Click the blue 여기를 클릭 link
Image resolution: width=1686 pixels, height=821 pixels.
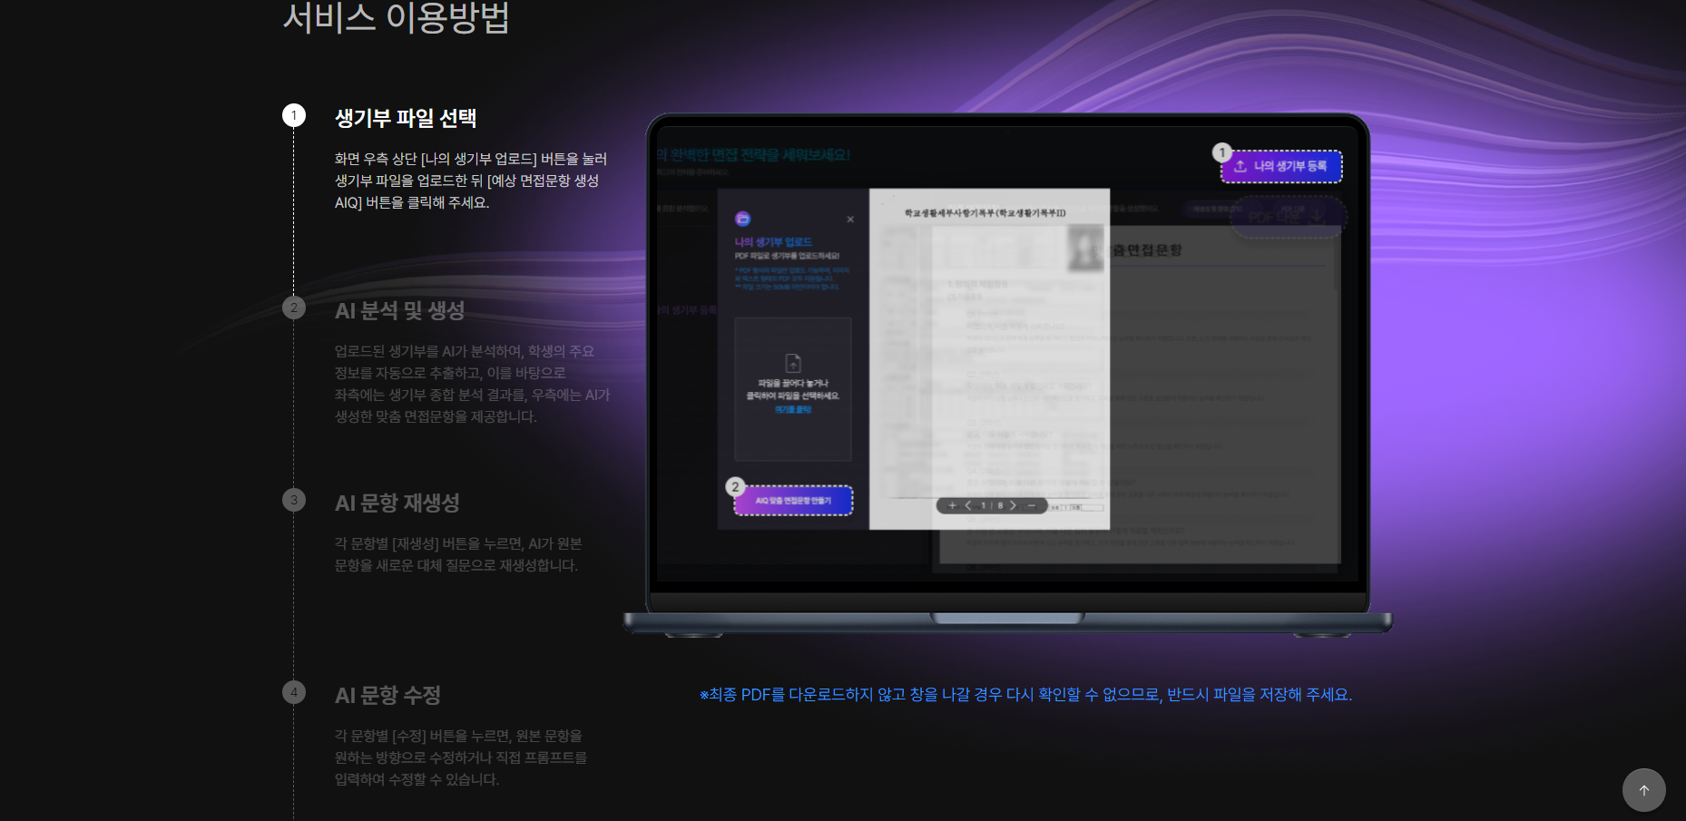(793, 410)
